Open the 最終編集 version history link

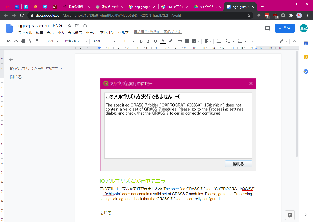pos(158,32)
